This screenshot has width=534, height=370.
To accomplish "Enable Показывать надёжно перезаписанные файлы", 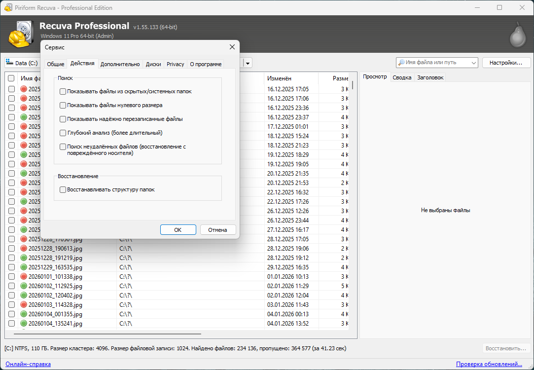I will (x=63, y=119).
